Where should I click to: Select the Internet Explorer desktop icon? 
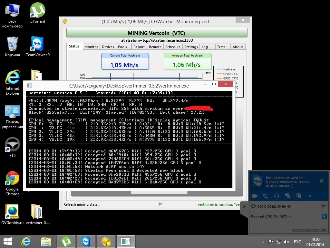click(13, 82)
